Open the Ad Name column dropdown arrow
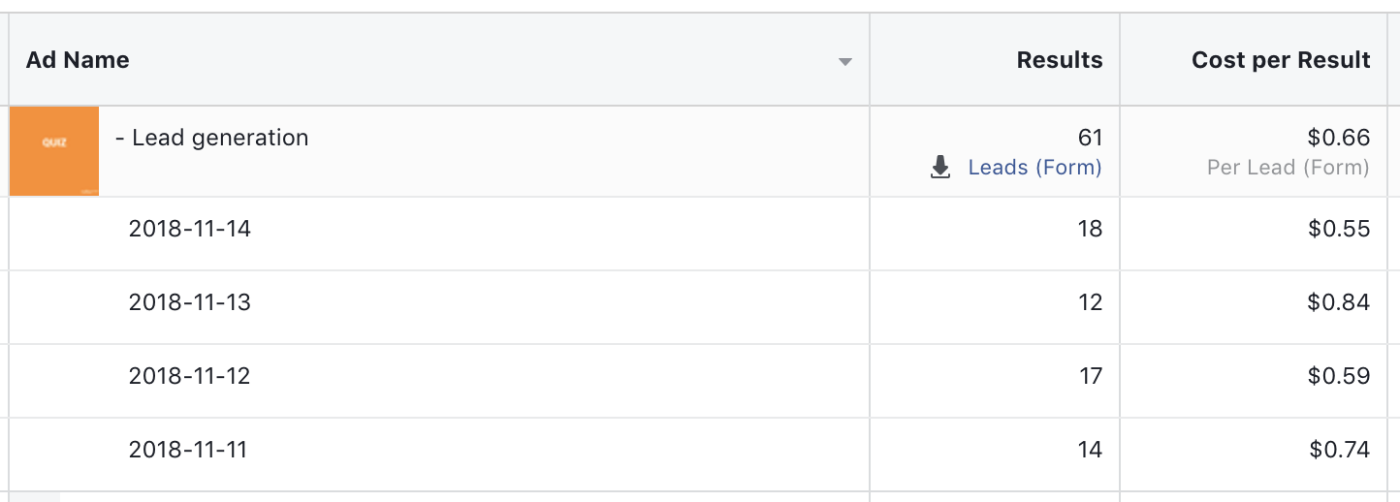This screenshot has height=502, width=1400. click(x=845, y=61)
